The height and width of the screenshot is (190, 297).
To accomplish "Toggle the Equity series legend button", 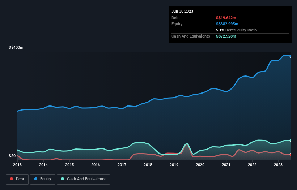I will click(x=43, y=179).
